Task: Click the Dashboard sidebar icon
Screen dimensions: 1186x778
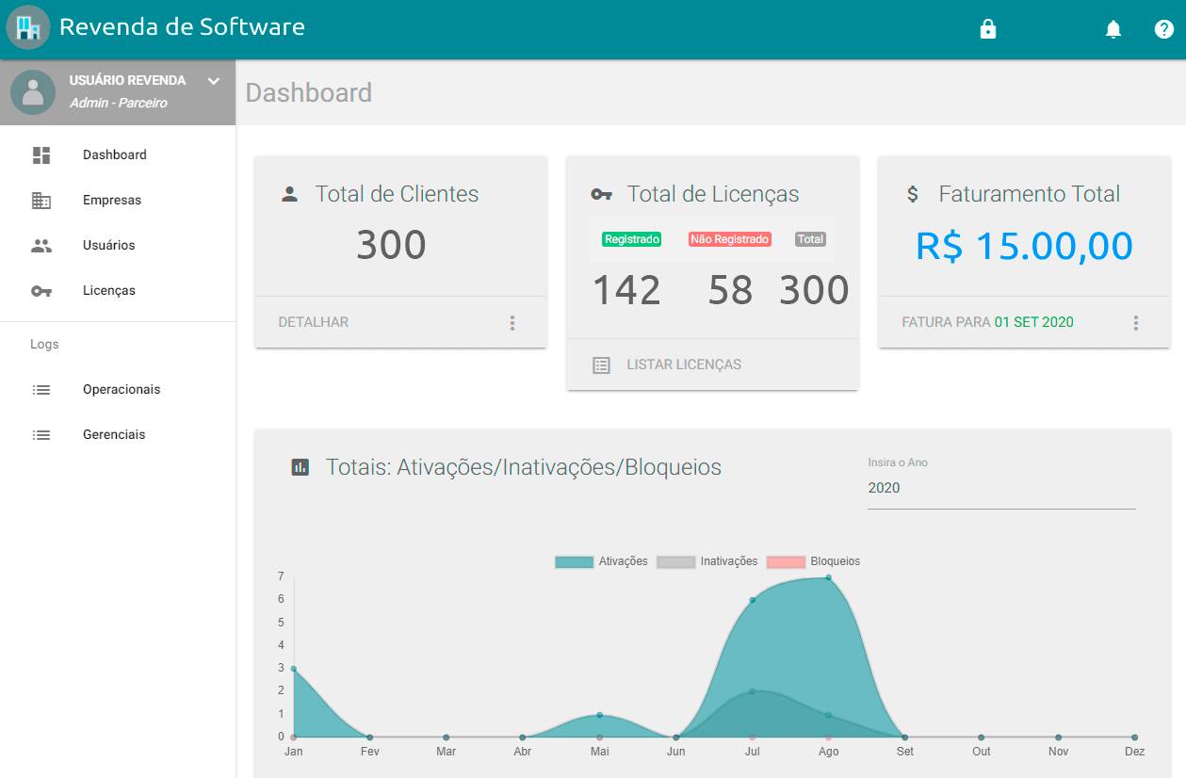Action: (x=41, y=155)
